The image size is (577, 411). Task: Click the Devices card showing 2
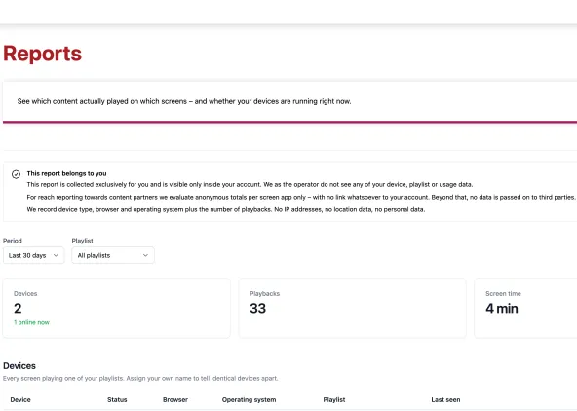tap(117, 308)
